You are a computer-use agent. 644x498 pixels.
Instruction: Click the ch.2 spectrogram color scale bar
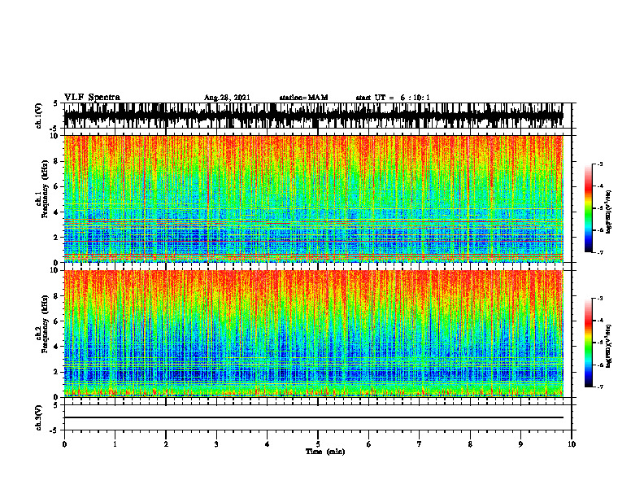pyautogui.click(x=588, y=343)
